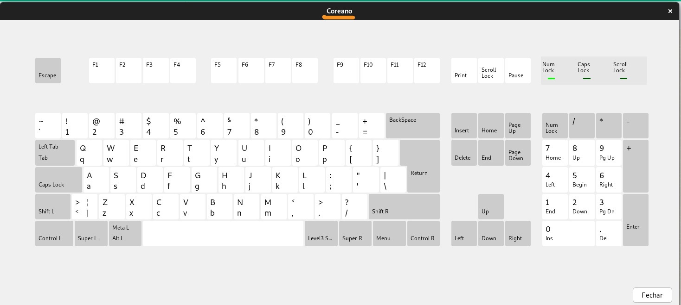Click the Meta L / Alt L key
The width and height of the screenshot is (681, 305).
pos(125,233)
